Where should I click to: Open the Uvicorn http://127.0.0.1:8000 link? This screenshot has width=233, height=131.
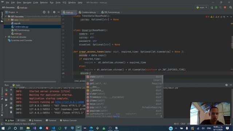pos(70,102)
